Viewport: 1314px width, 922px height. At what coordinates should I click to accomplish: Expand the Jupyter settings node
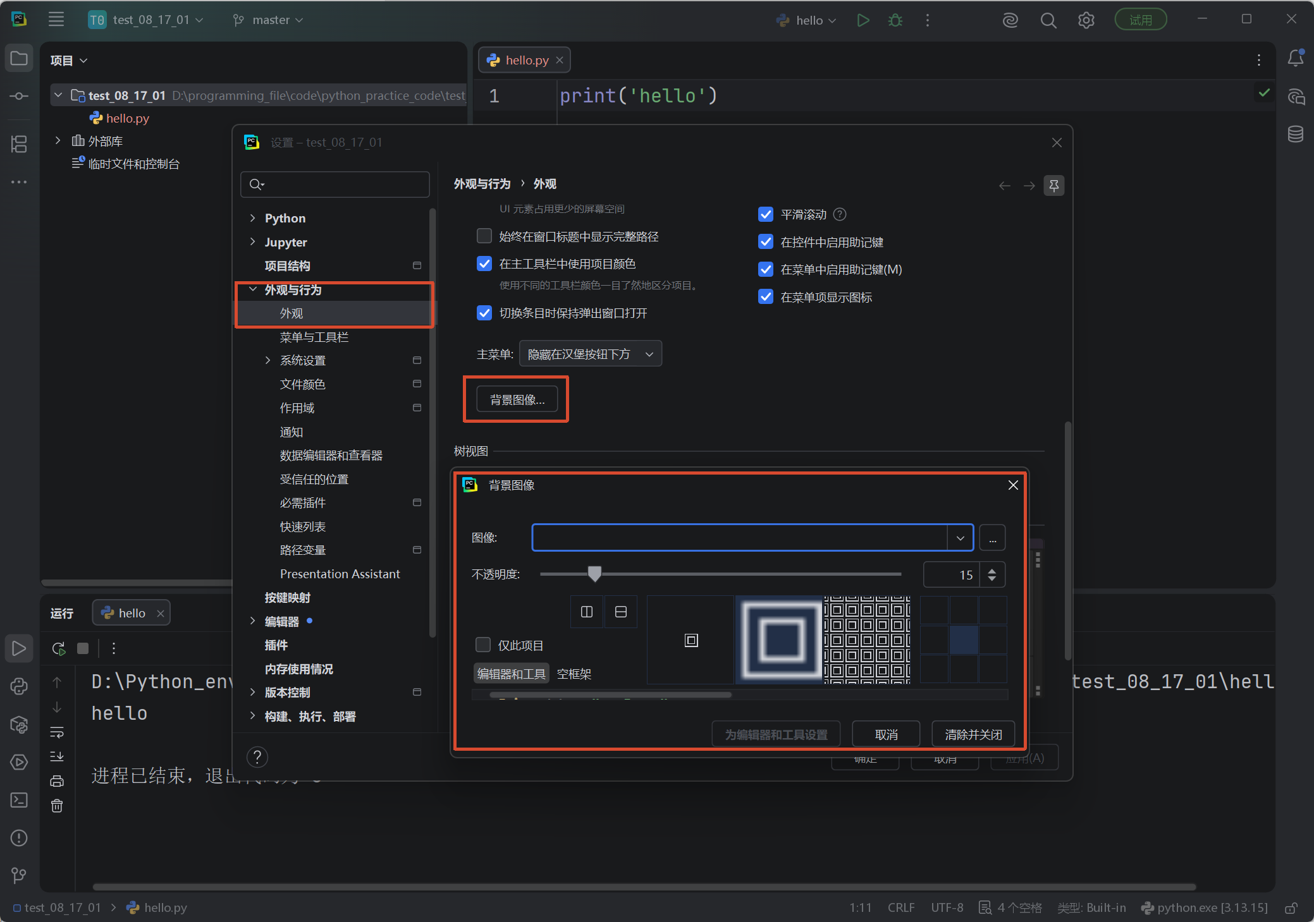[253, 242]
